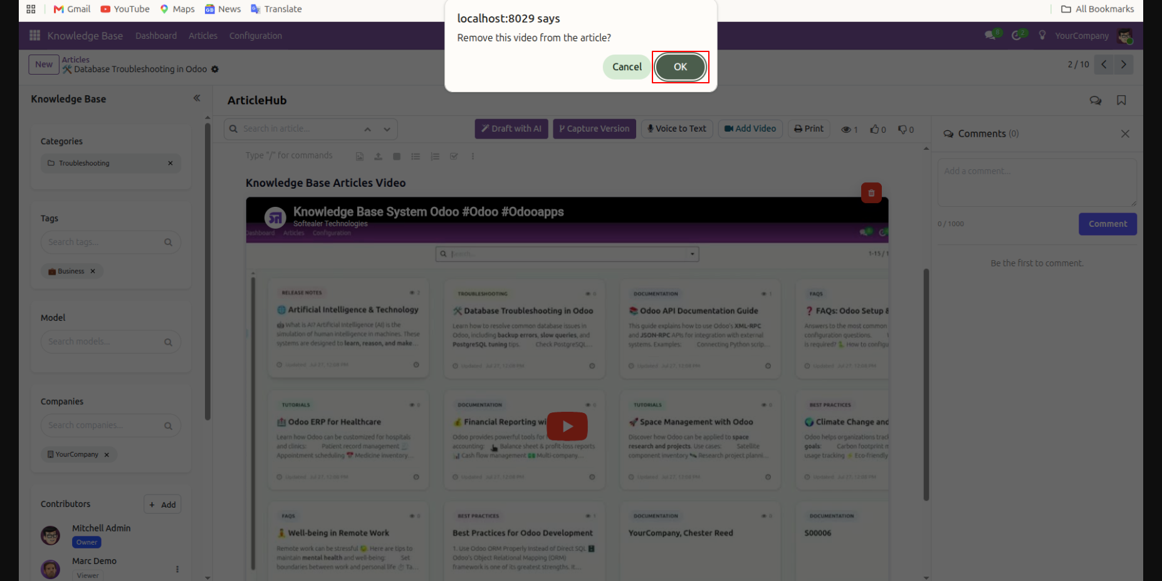Remove the Troubleshooting category
1162x581 pixels.
coord(170,163)
